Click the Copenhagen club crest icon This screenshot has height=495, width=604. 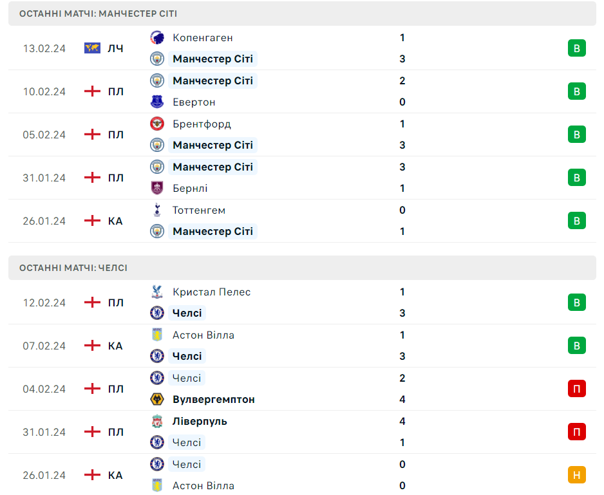pyautogui.click(x=157, y=37)
